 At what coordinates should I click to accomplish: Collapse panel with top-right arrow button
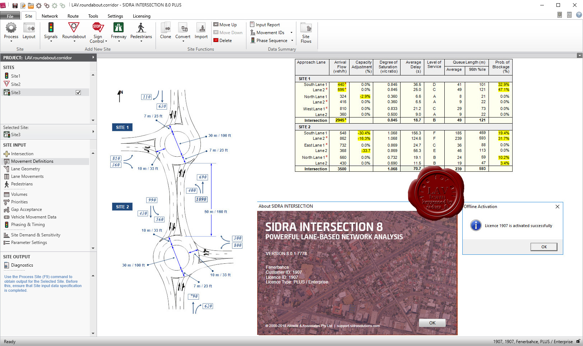579,56
